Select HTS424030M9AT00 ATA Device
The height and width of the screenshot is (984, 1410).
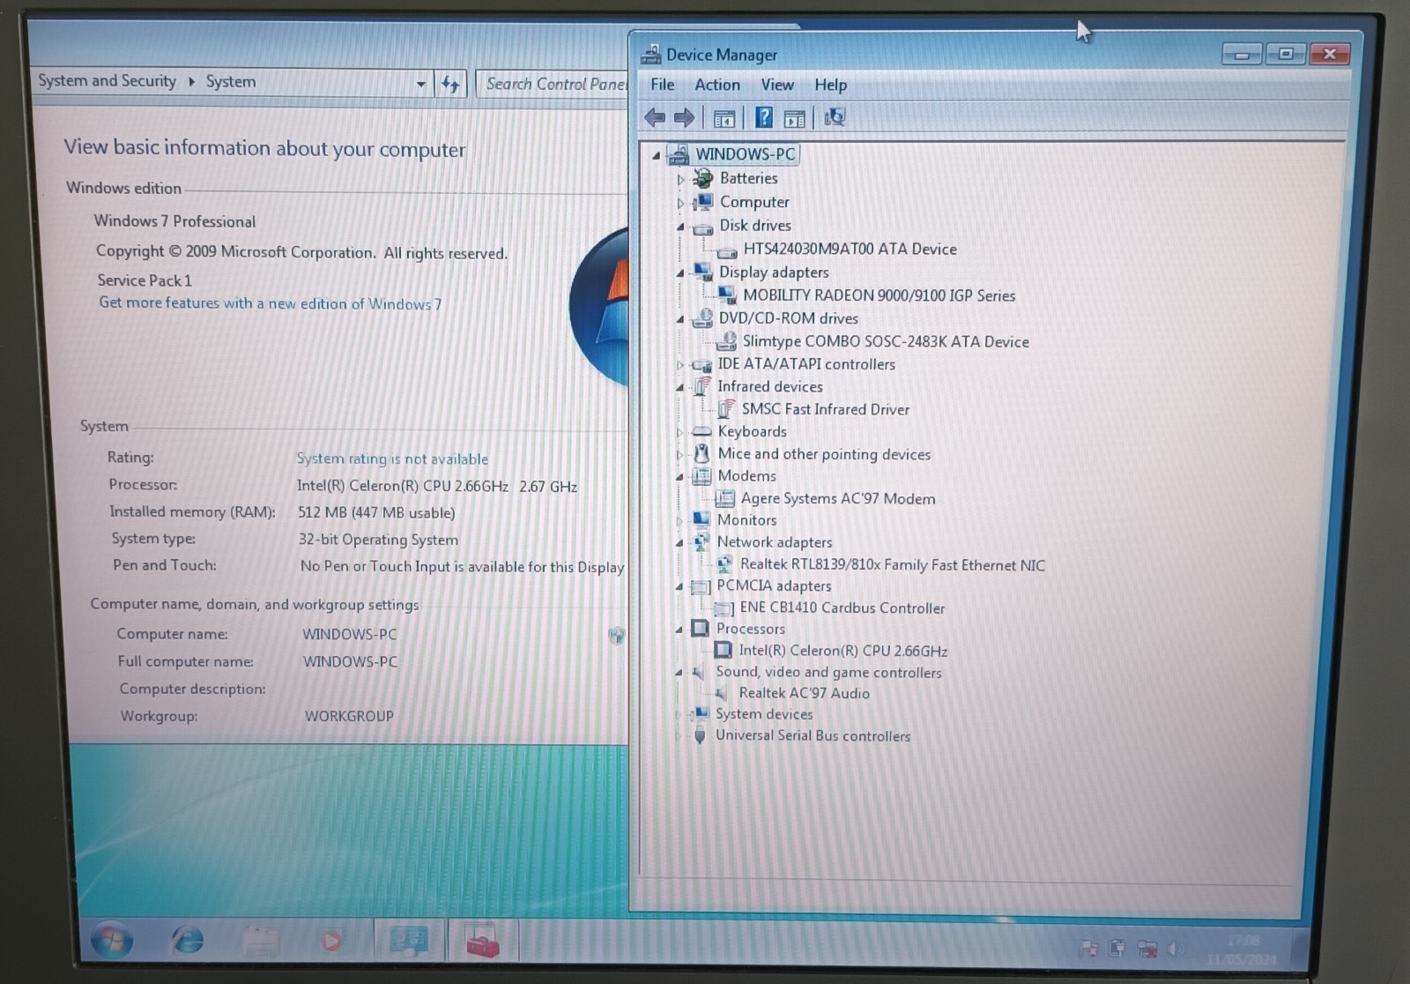(x=850, y=250)
